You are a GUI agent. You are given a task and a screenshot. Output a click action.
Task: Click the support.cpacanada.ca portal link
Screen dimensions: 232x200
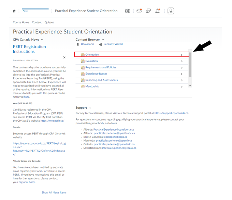pyautogui.click(x=171, y=113)
